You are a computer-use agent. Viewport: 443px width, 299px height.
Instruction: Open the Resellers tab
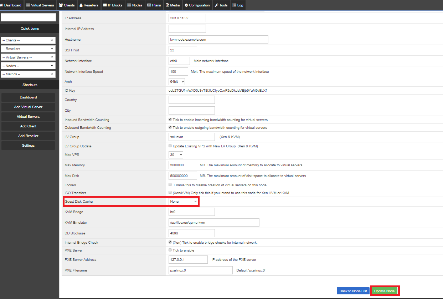pyautogui.click(x=89, y=5)
